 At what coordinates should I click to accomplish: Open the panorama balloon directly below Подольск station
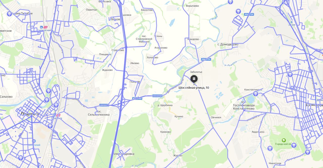(50, 126)
